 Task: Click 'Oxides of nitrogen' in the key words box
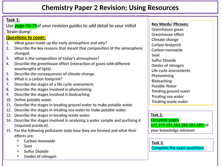point(167,66)
